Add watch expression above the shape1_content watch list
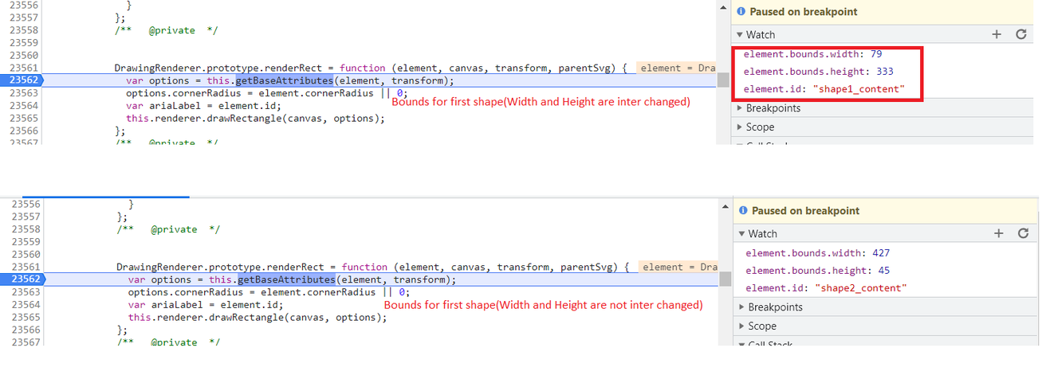 (x=996, y=34)
